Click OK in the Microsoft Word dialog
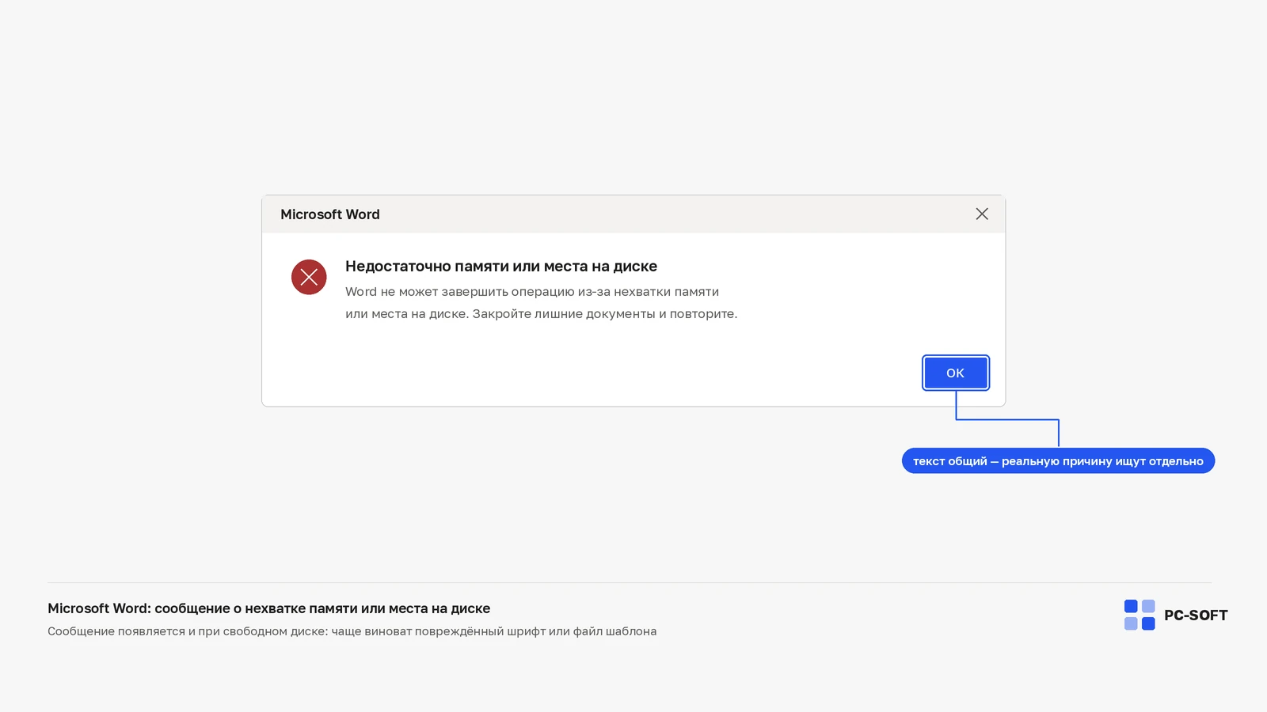 point(956,373)
